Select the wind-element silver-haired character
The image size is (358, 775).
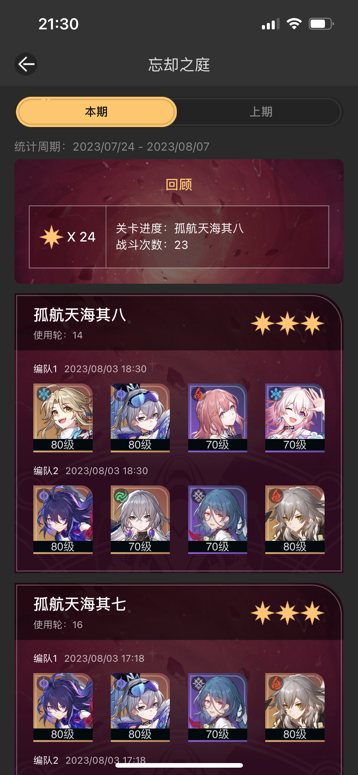(x=140, y=519)
